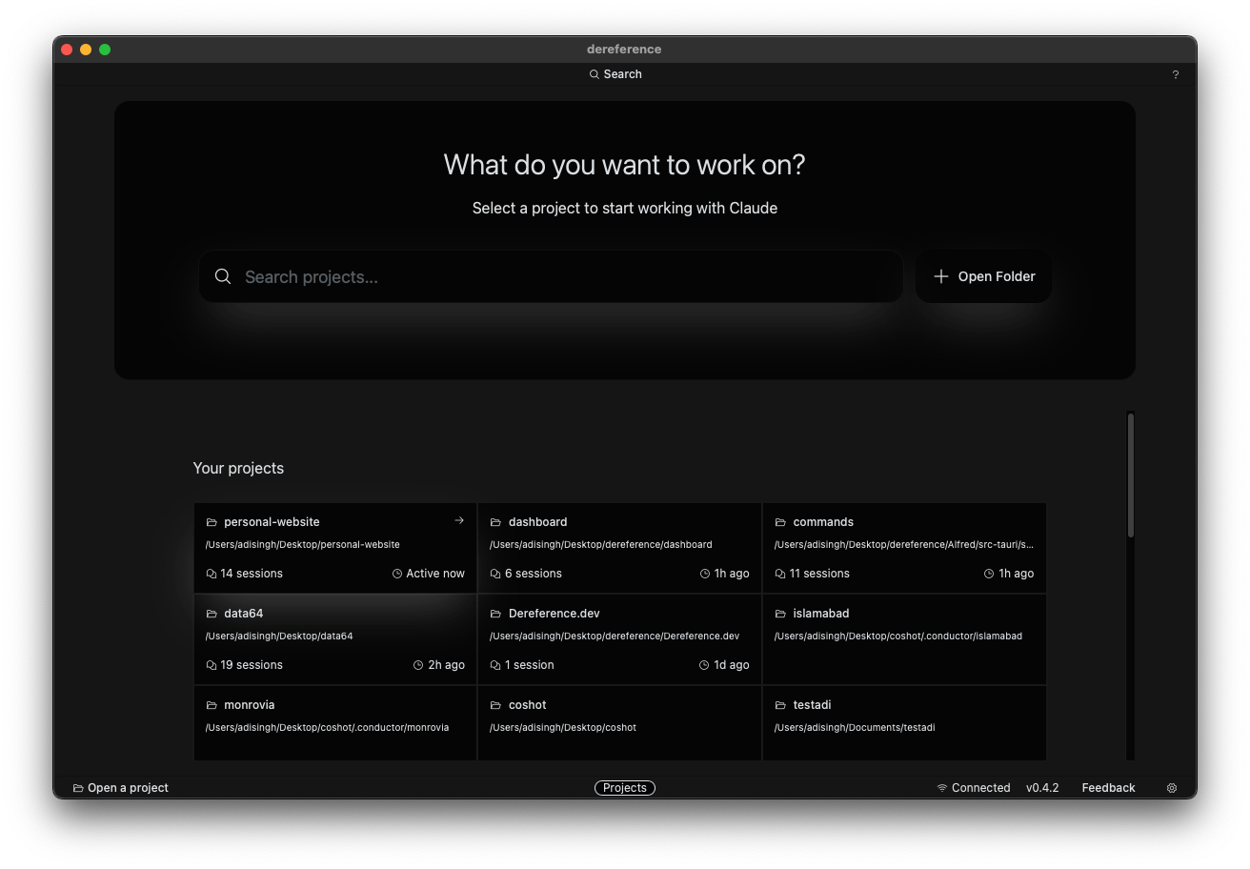Focus the Search projects input field
This screenshot has height=869, width=1250.
[551, 276]
